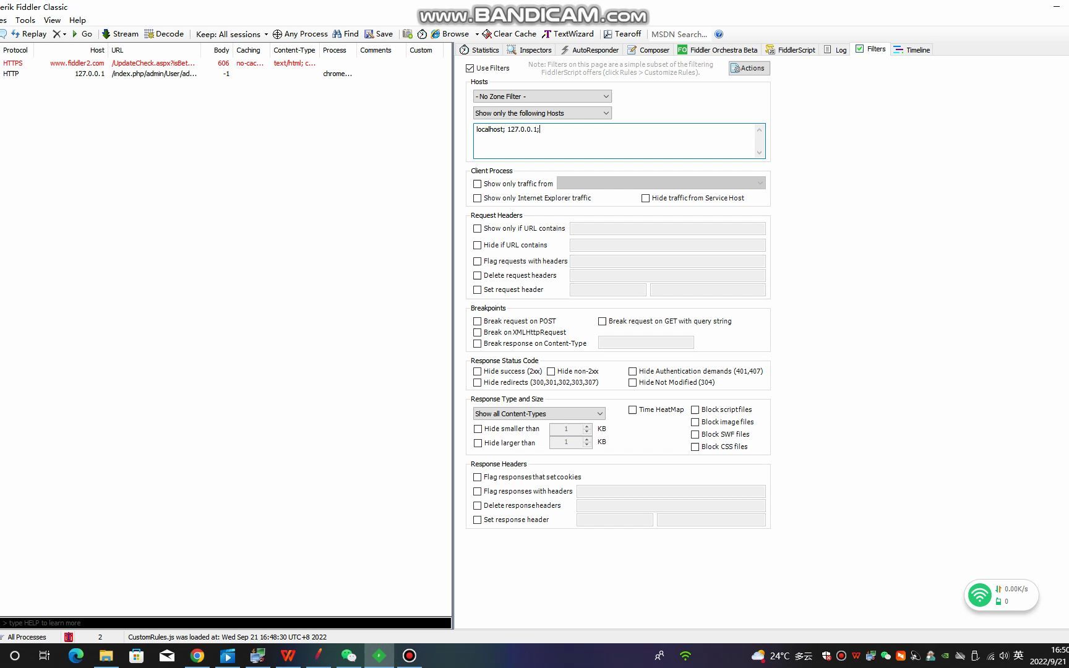Image resolution: width=1069 pixels, height=668 pixels.
Task: Toggle the Decode toolbar button
Action: click(164, 34)
